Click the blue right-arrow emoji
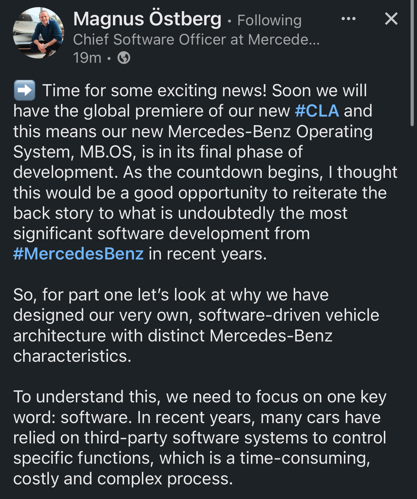The height and width of the screenshot is (499, 417). click(x=24, y=90)
